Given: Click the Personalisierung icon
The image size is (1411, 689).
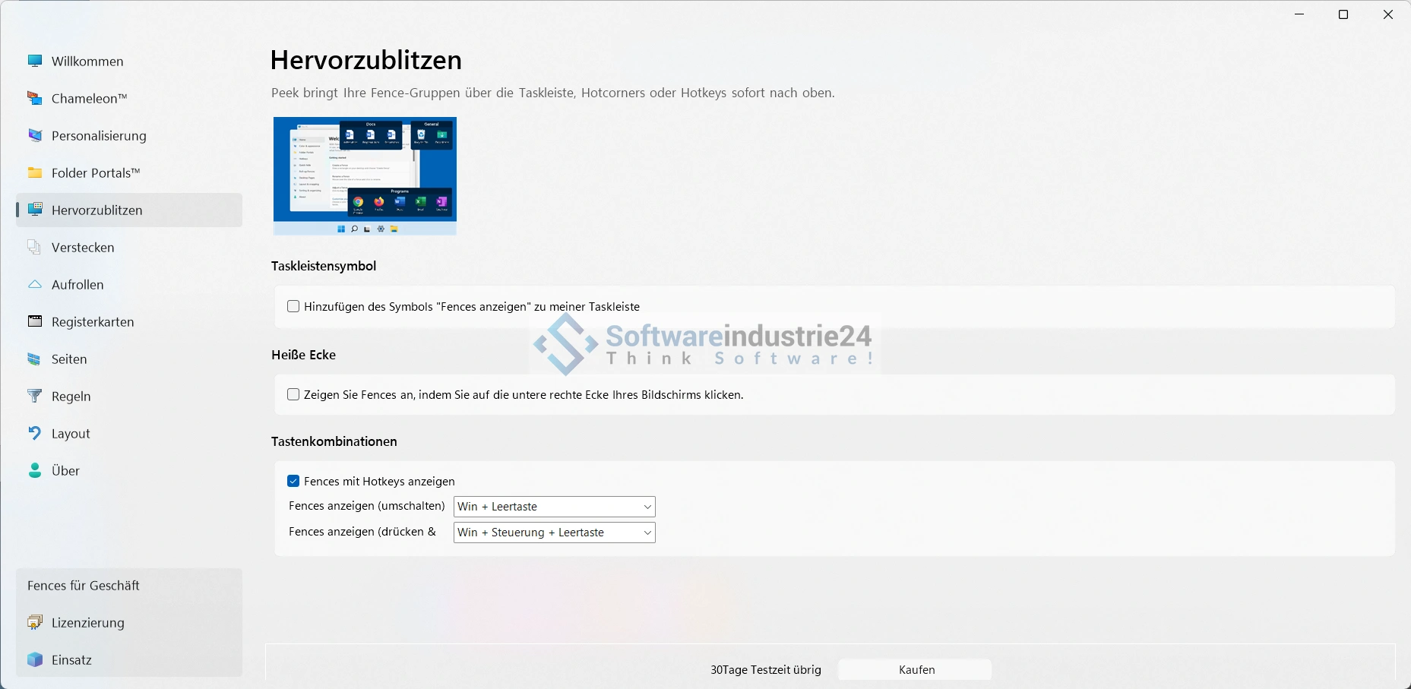Looking at the screenshot, I should coord(35,135).
